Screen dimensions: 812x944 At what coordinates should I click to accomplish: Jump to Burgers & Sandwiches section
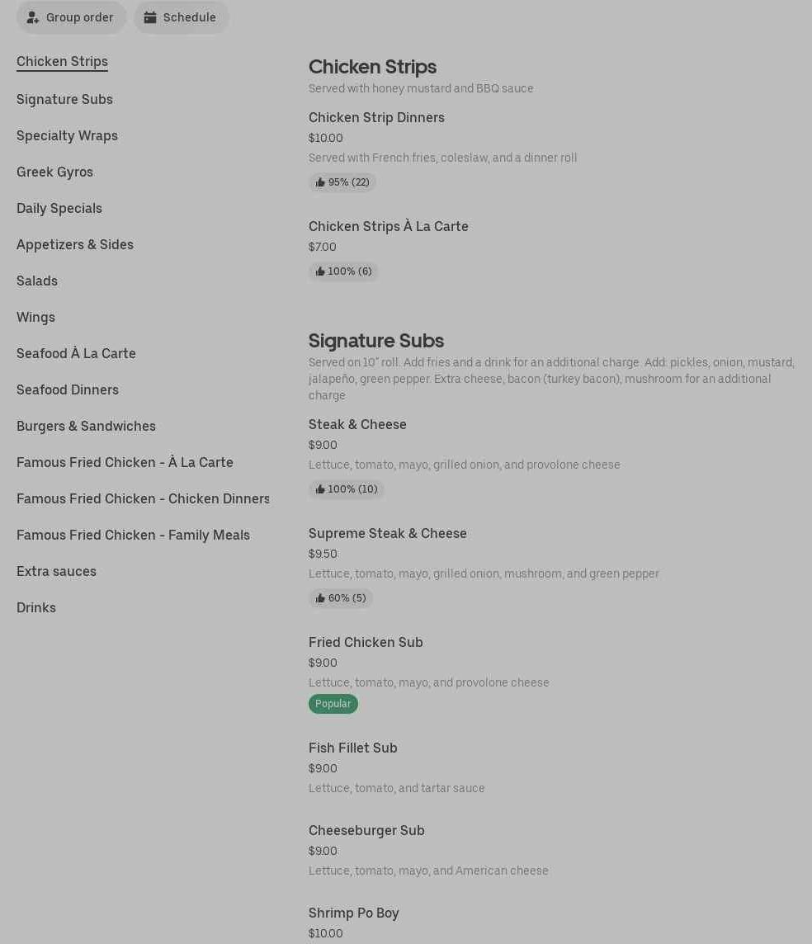pyautogui.click(x=86, y=426)
